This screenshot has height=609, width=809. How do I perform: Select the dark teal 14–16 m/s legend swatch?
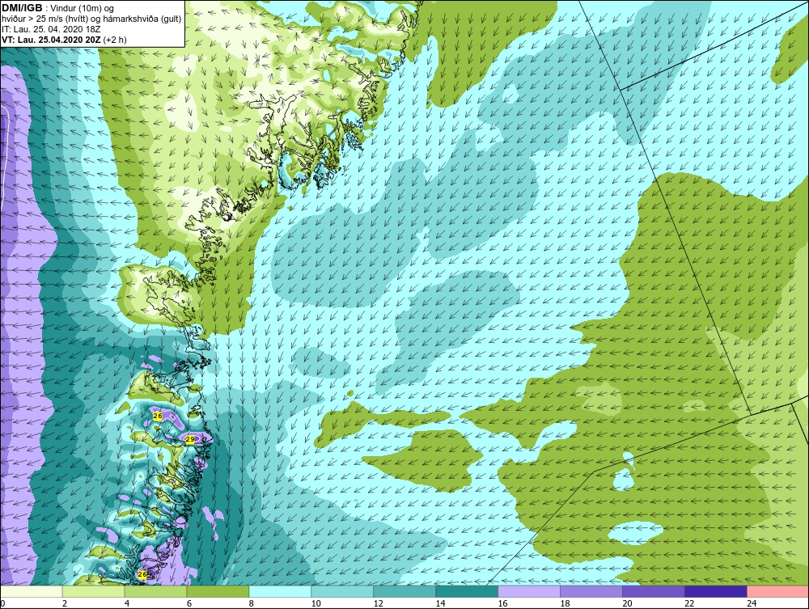467,591
